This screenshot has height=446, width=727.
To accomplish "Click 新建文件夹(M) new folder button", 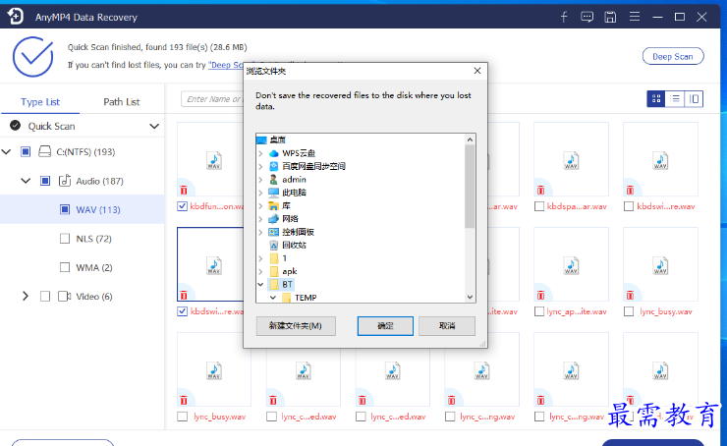I will pos(296,326).
